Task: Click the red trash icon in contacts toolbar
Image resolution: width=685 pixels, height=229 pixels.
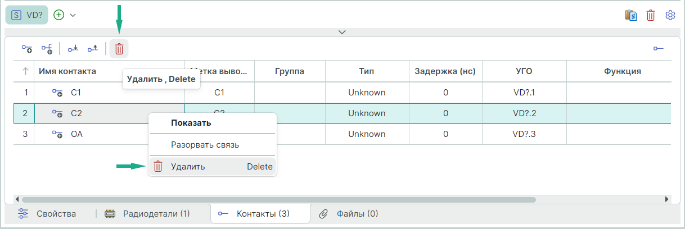Action: 119,49
